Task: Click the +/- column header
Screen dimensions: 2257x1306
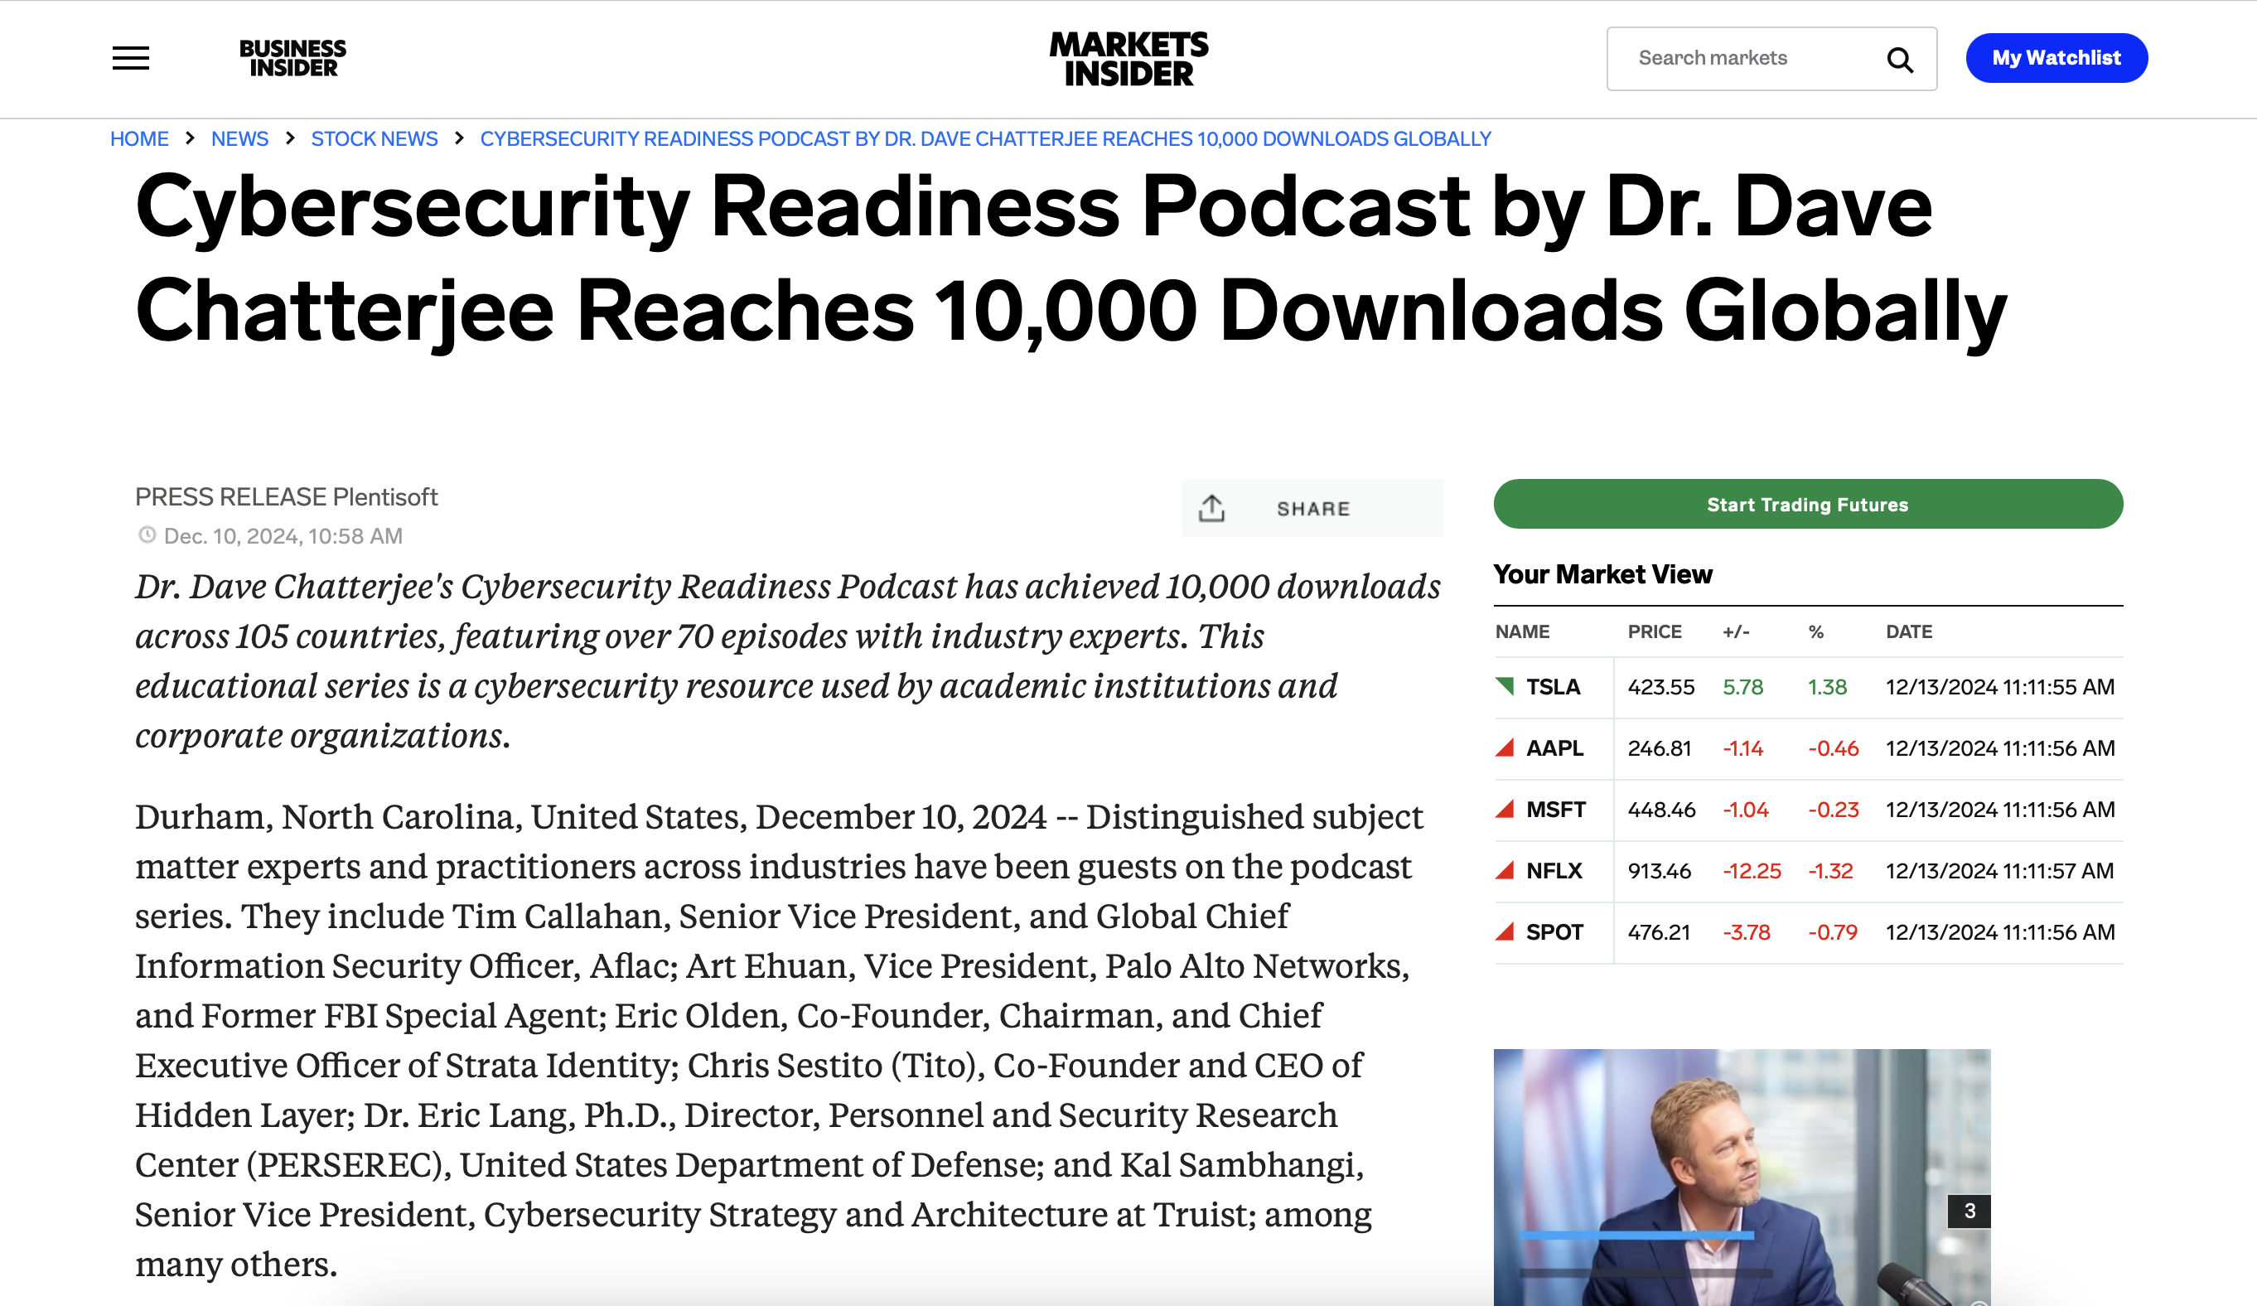Action: (x=1736, y=631)
